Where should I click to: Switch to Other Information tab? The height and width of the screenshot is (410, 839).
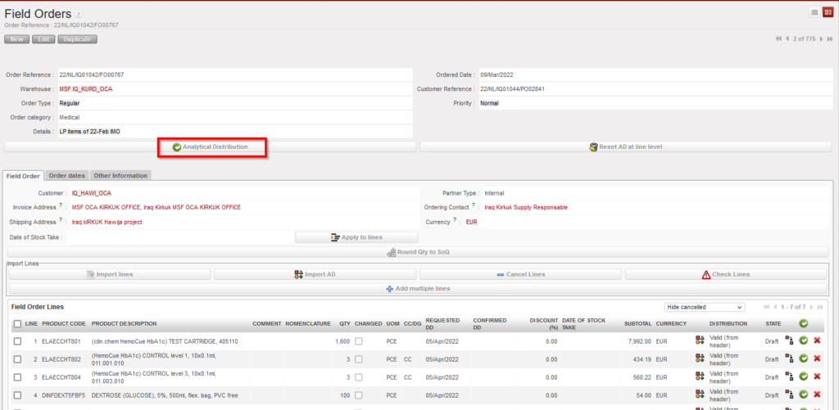point(120,175)
